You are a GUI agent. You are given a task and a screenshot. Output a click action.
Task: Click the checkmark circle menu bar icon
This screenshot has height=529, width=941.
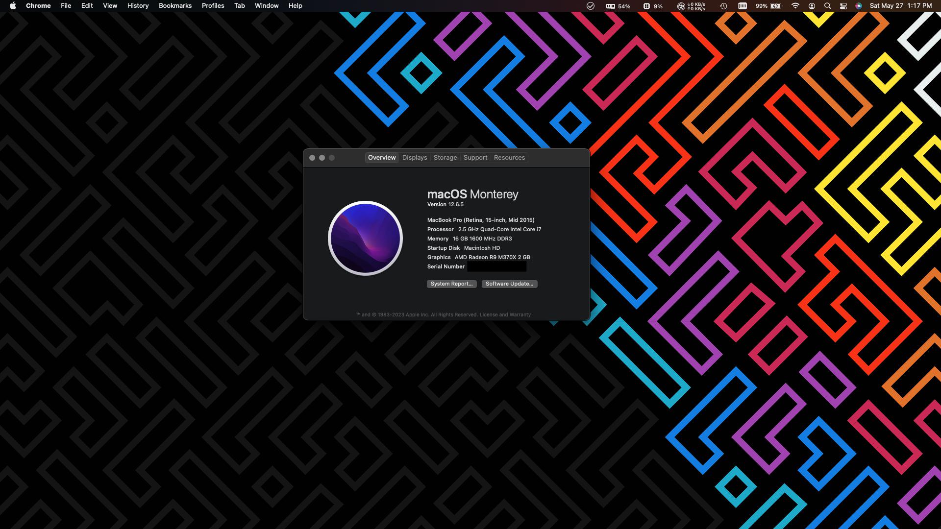tap(591, 6)
